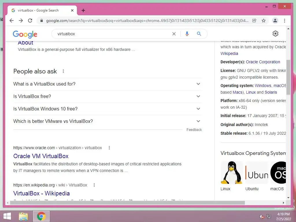Click 'Original author(s):' label text

coord(237,125)
